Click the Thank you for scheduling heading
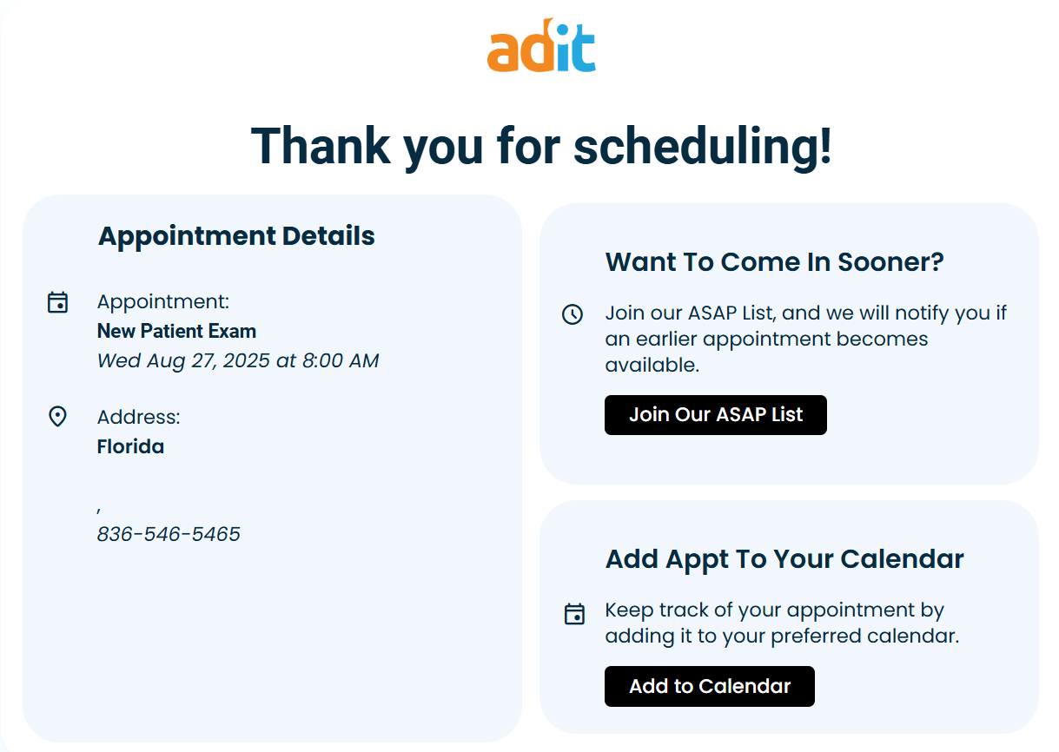Screen dimensions: 1059x752 tap(541, 145)
